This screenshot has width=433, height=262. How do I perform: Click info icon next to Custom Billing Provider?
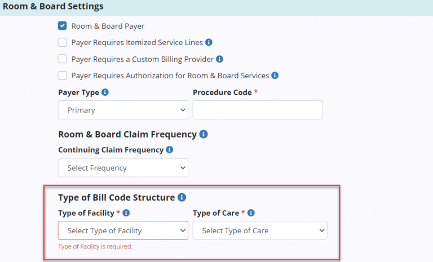tap(220, 59)
